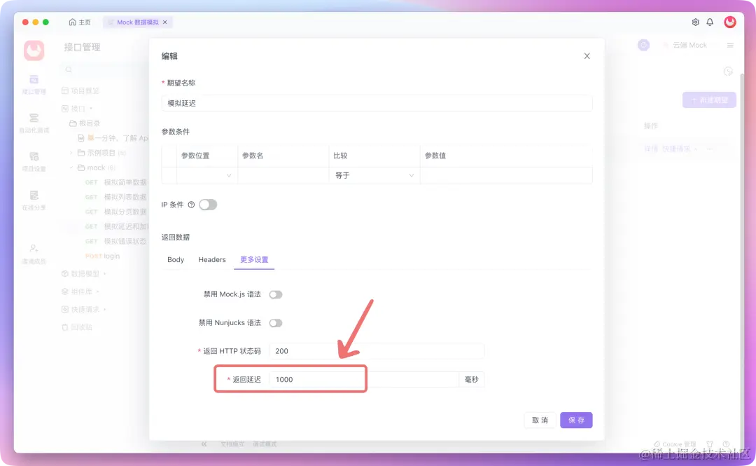Select POST login interface
The image size is (756, 466).
pyautogui.click(x=103, y=256)
